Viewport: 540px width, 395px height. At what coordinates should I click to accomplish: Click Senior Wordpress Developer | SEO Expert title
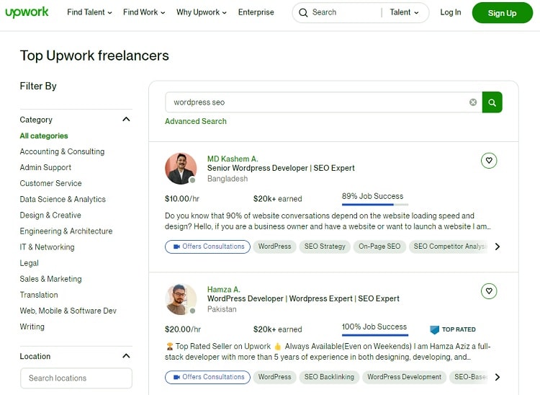(x=281, y=168)
